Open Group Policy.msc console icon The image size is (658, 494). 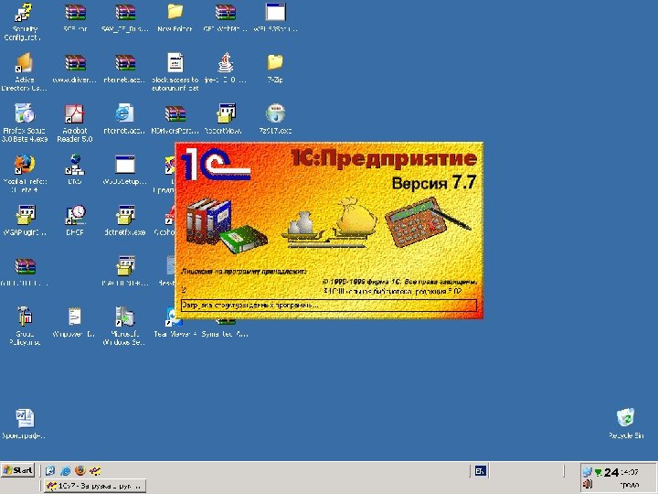(x=25, y=317)
